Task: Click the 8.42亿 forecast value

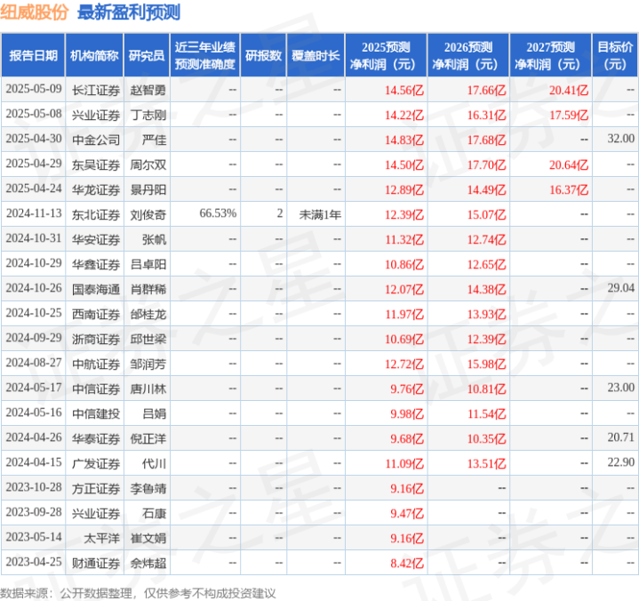Action: [407, 563]
